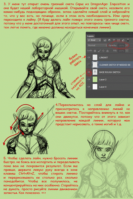Screen dimensions: 133x199
Task: Filter layers by pixel layer icon
Action: coord(105,40)
